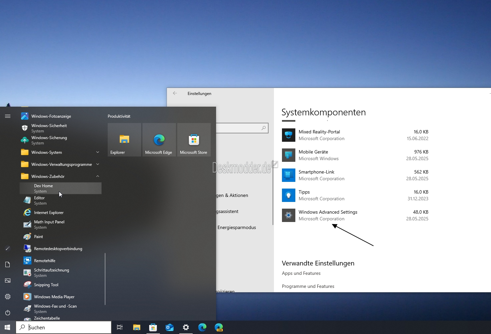Click the Power button in start sidebar
The height and width of the screenshot is (334, 491).
(8, 313)
